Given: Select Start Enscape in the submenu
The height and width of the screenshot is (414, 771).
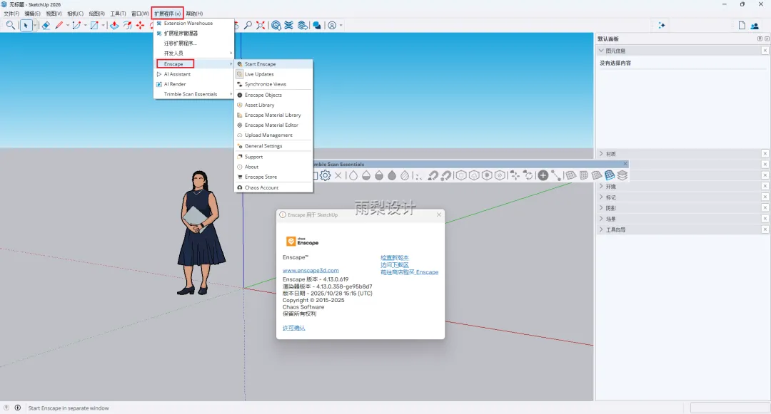Looking at the screenshot, I should pyautogui.click(x=273, y=63).
